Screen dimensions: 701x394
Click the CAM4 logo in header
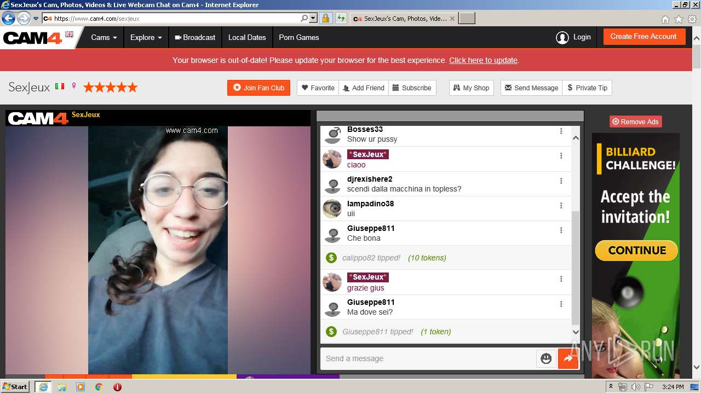click(32, 38)
